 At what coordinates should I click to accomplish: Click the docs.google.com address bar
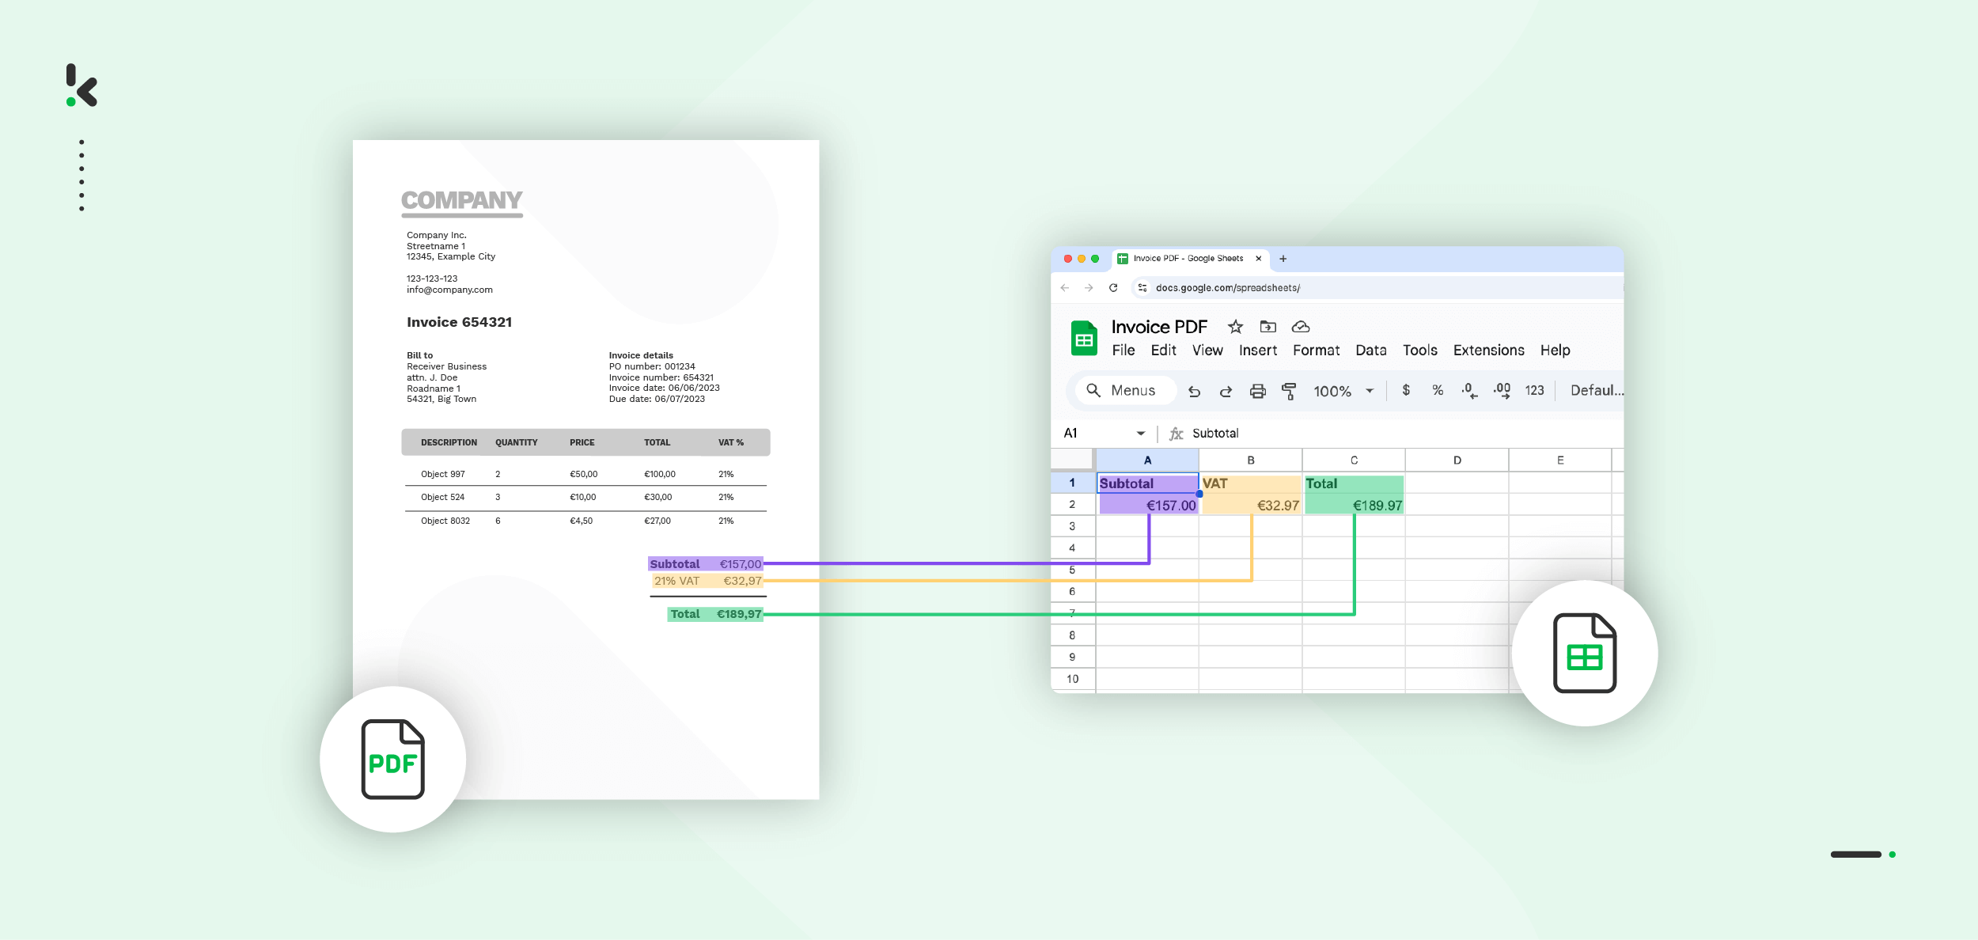point(1377,288)
